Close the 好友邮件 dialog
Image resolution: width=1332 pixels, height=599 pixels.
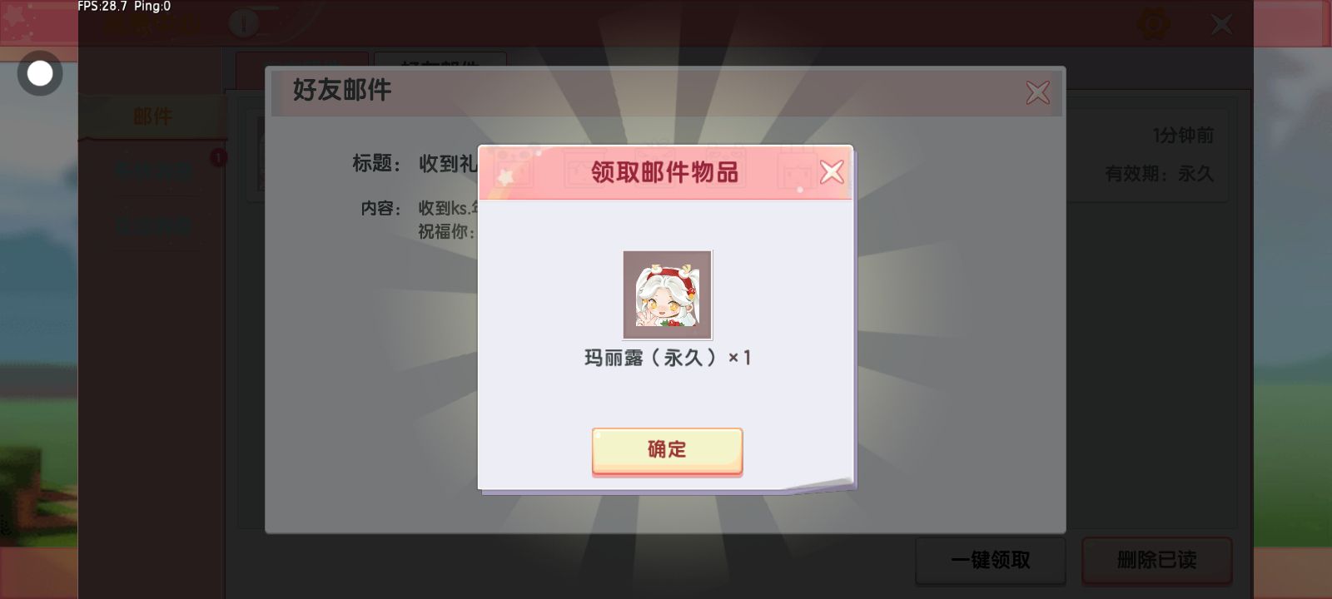pos(1037,92)
